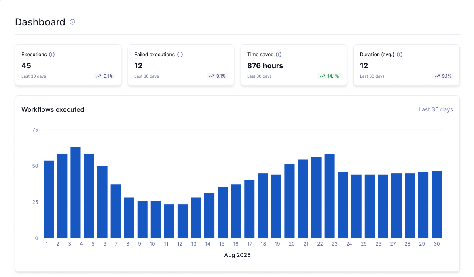Click the Dashboard info icon
This screenshot has width=474, height=277.
(x=72, y=22)
